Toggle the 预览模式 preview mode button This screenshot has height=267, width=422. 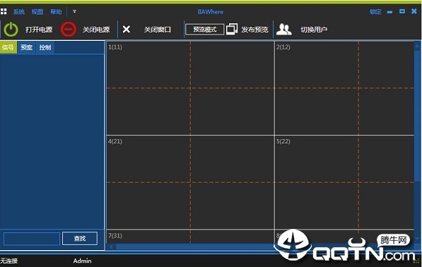click(x=204, y=29)
